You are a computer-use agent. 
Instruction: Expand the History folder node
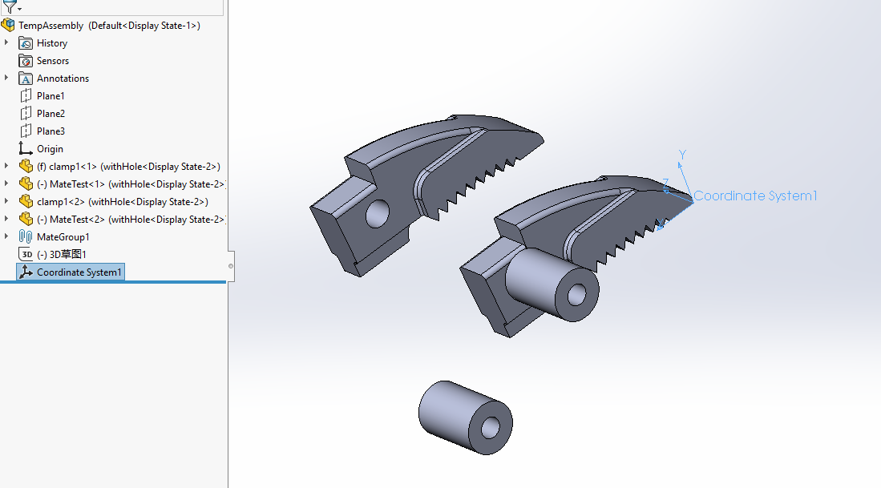[6, 42]
